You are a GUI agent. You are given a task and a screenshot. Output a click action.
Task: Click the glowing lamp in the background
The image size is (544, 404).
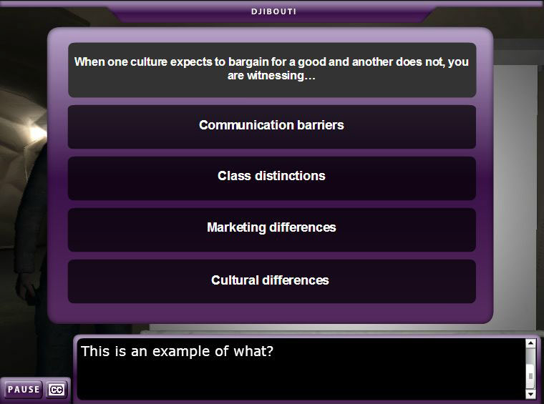coord(36,134)
